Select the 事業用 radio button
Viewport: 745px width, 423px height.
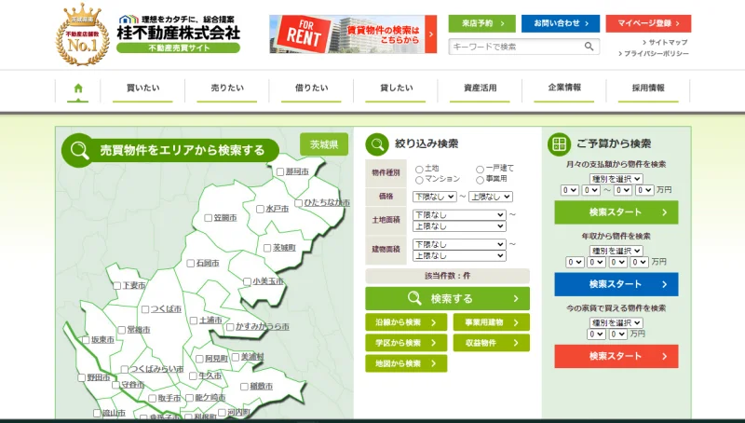480,180
